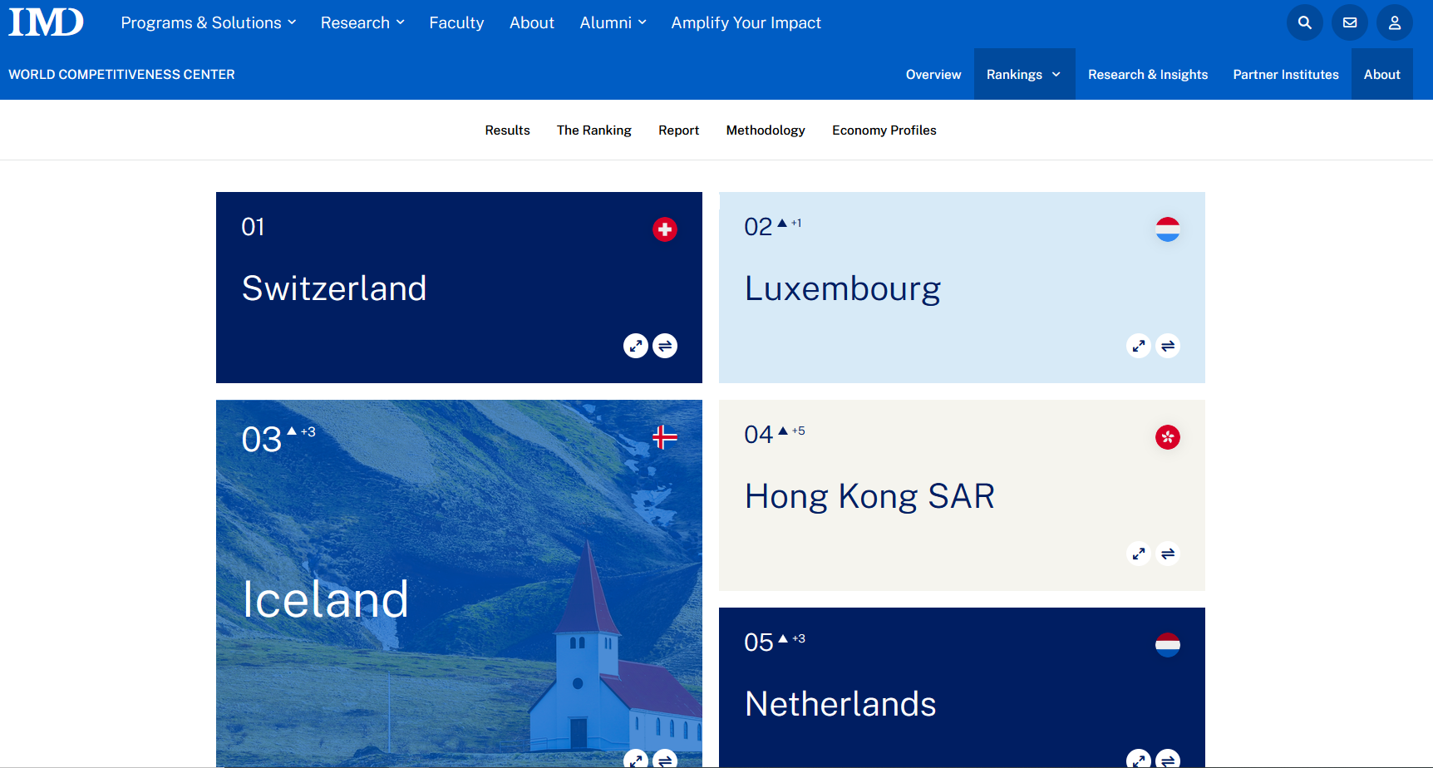Viewport: 1433px width, 768px height.
Task: Open The Ranking sub-tab
Action: pyautogui.click(x=594, y=130)
